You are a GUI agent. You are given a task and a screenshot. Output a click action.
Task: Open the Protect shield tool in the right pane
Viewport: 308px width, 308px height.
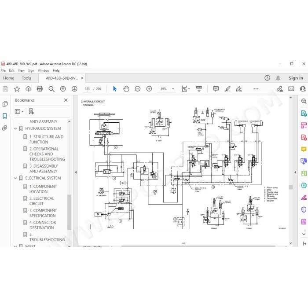[x=304, y=209]
